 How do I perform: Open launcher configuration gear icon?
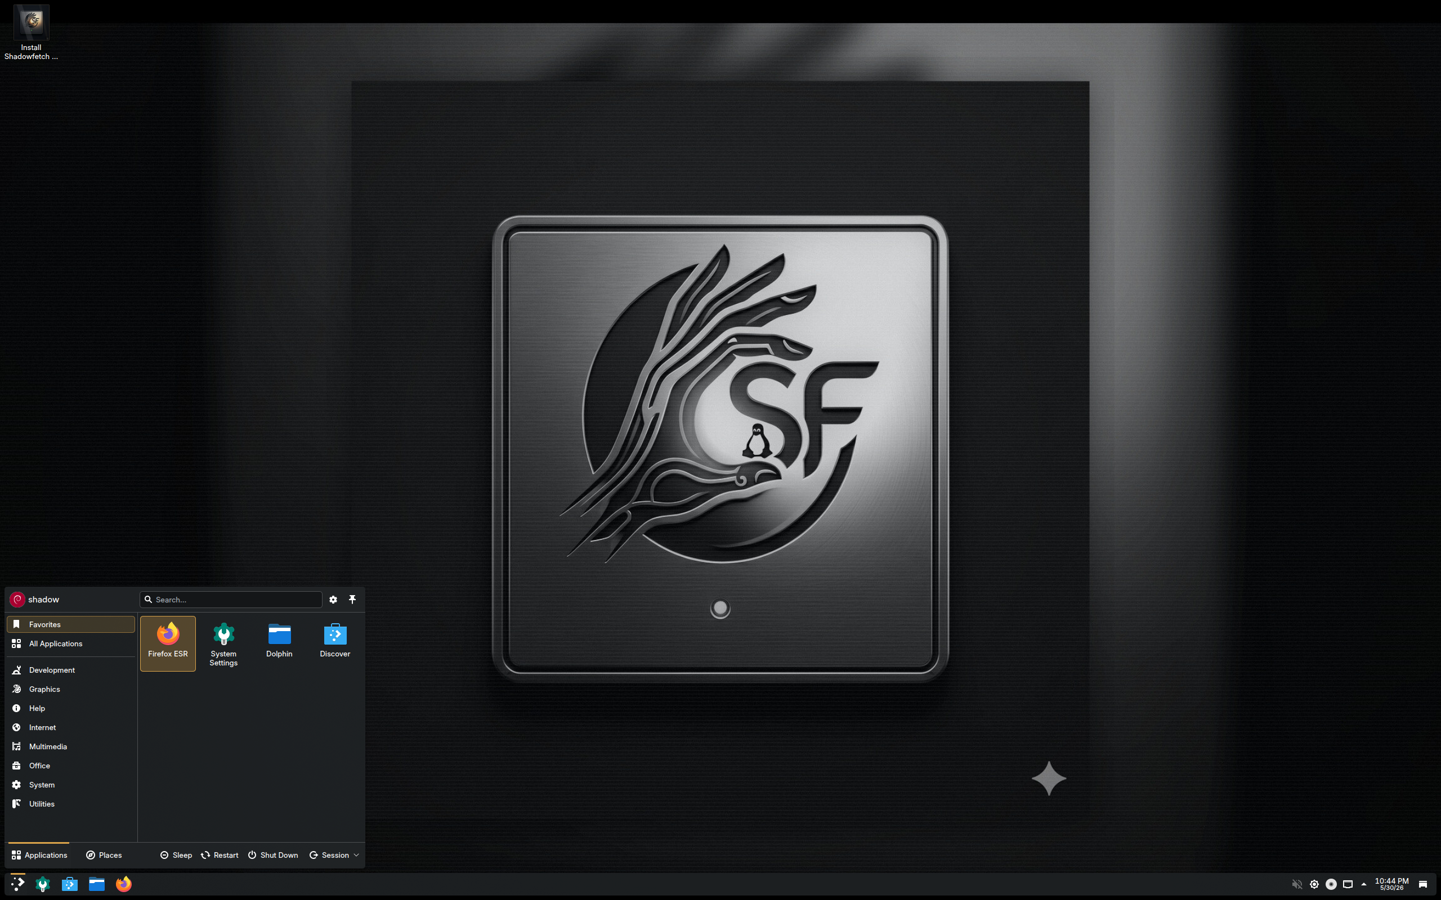click(333, 600)
